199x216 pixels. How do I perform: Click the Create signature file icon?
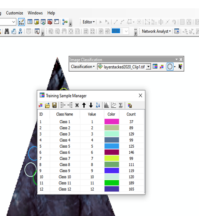click(130, 106)
